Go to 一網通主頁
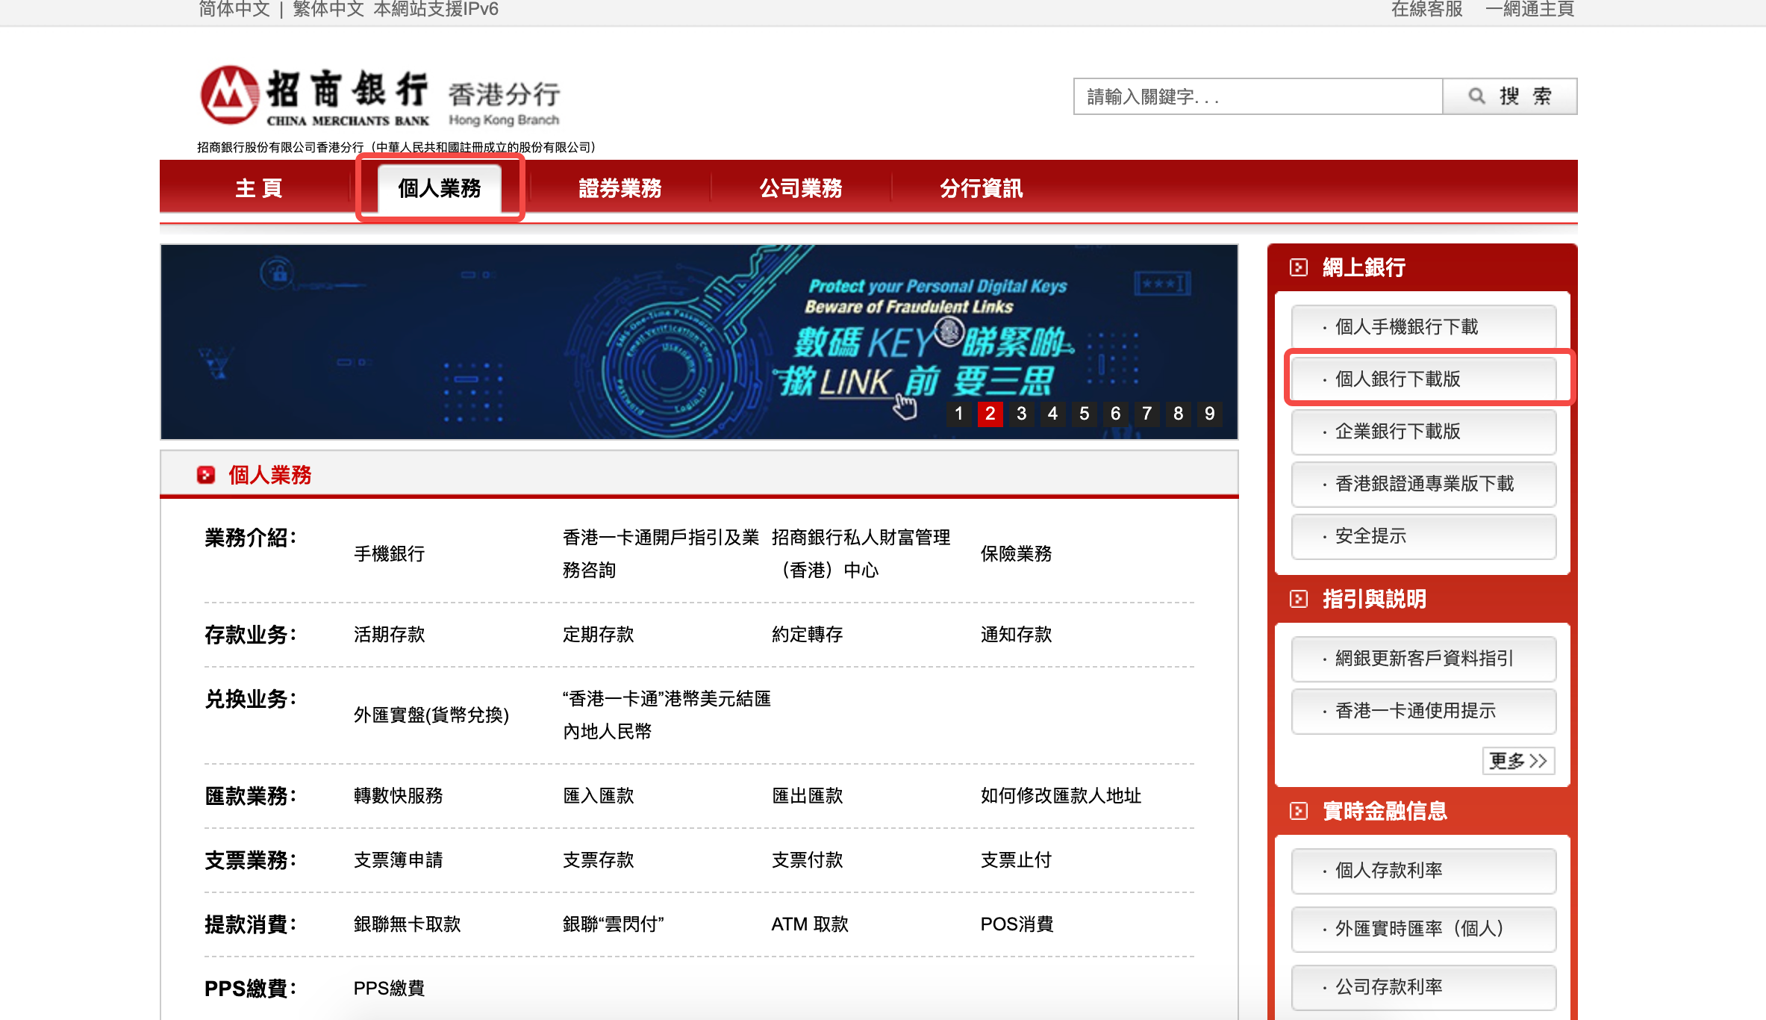Screen dimensions: 1766x1020 coord(1530,9)
